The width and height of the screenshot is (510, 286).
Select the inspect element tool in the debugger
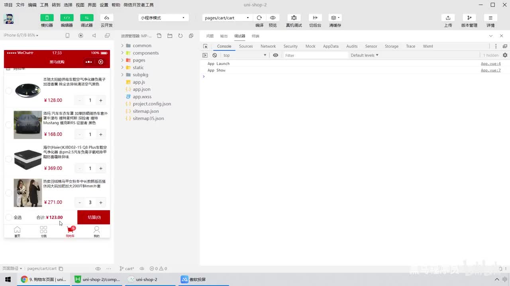tap(205, 46)
